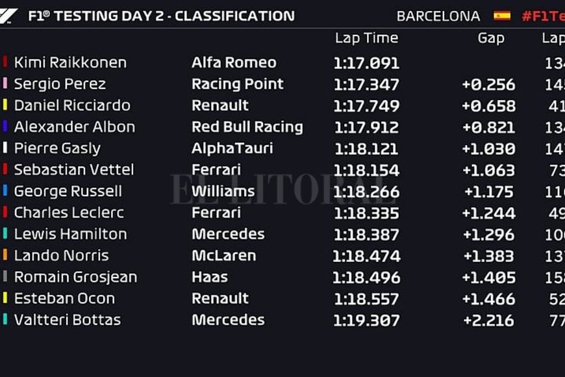Click the #F1Testing hashtag

pos(543,16)
